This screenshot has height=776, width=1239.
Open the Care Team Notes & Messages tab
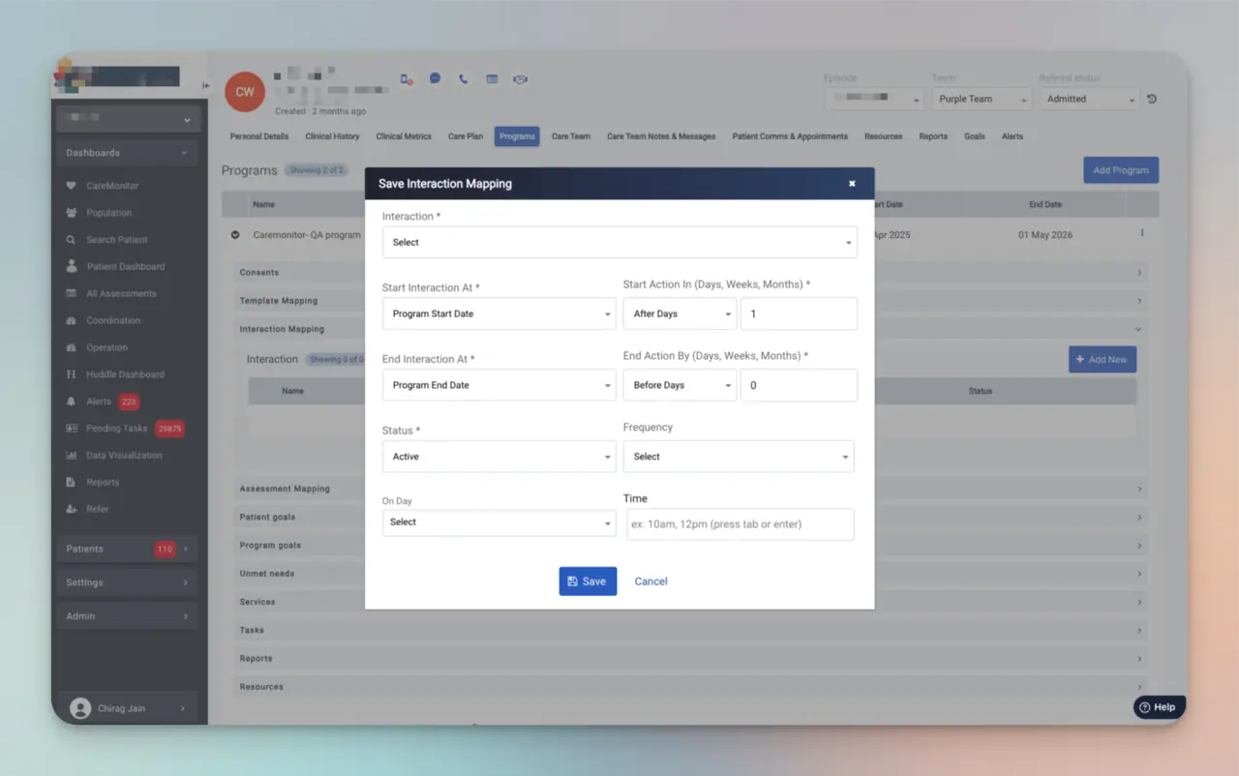pos(661,136)
